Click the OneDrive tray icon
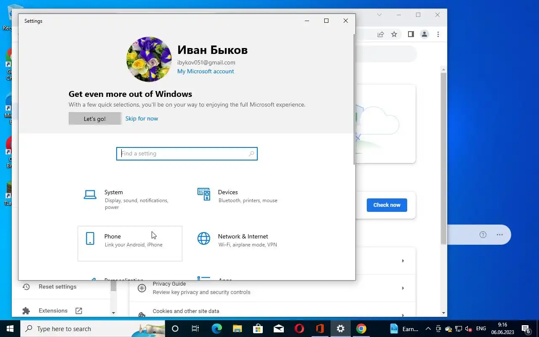The width and height of the screenshot is (539, 337). [448, 329]
